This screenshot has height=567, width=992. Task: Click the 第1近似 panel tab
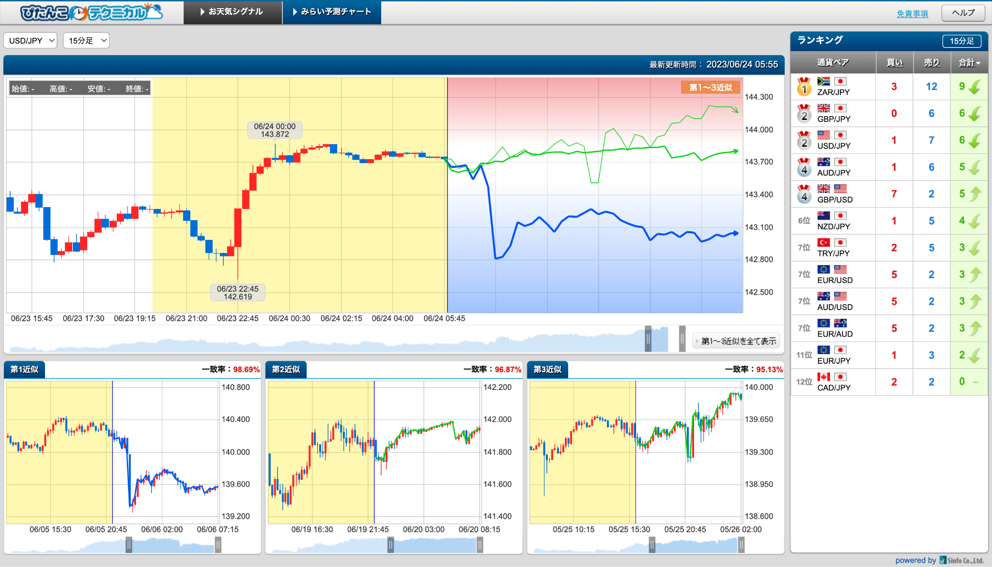[x=25, y=369]
